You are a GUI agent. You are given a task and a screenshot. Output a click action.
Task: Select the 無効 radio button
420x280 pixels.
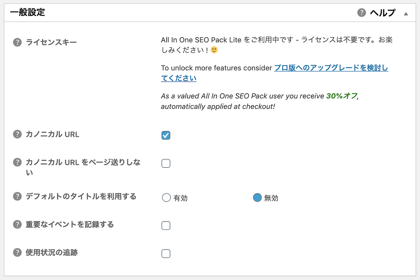coord(257,198)
